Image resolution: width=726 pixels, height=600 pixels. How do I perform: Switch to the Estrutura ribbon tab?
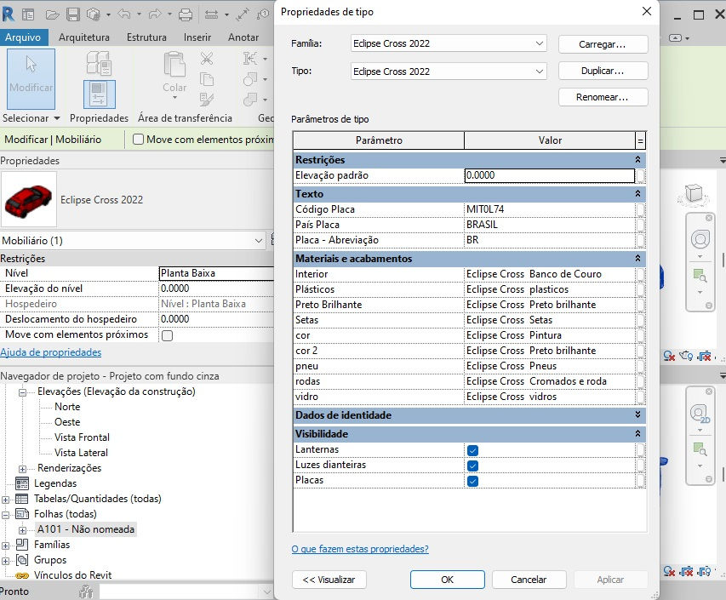pyautogui.click(x=146, y=37)
